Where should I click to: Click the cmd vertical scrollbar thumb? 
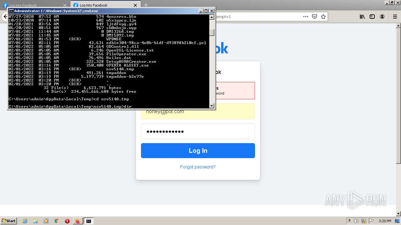(212, 32)
